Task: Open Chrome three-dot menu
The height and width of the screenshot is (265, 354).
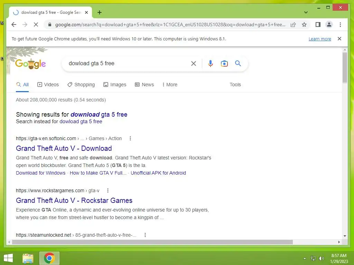Action: click(x=340, y=24)
